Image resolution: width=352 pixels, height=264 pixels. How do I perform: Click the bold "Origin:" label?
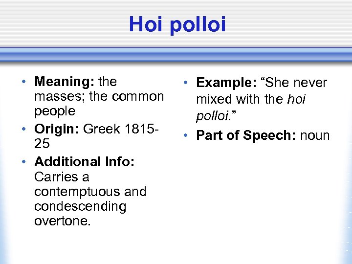[57, 129]
